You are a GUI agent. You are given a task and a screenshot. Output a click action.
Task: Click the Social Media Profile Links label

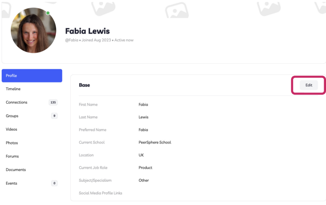(100, 193)
